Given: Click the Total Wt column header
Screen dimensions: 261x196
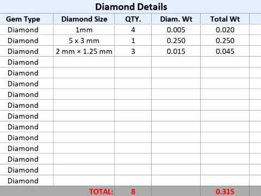Looking at the screenshot, I should [x=225, y=19].
